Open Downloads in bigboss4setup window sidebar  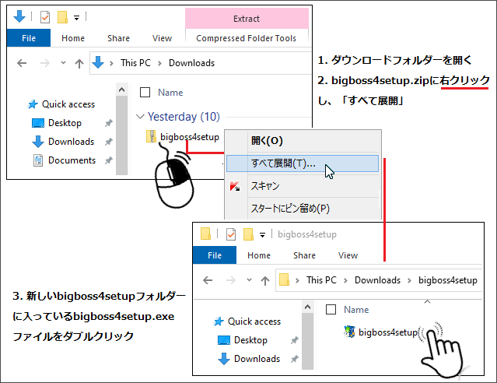tap(257, 359)
